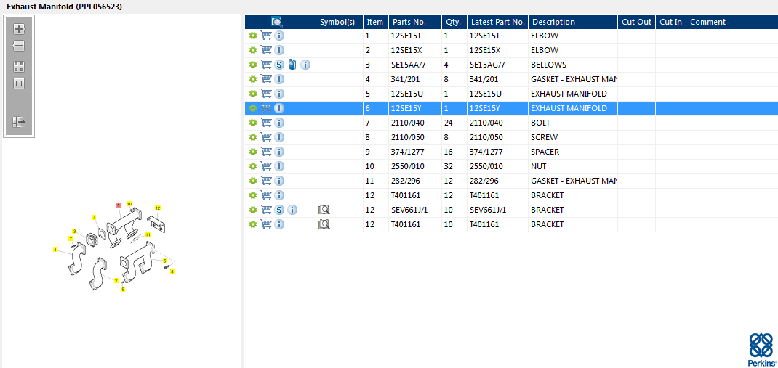Click the list-with-arrow panel toggle icon
The height and width of the screenshot is (368, 778).
(19, 122)
